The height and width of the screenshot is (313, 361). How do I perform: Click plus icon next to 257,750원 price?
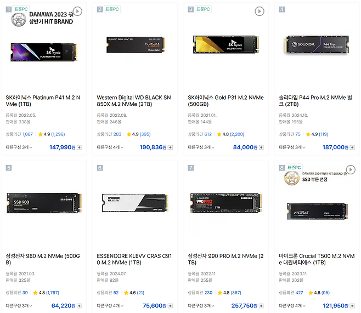click(261, 306)
